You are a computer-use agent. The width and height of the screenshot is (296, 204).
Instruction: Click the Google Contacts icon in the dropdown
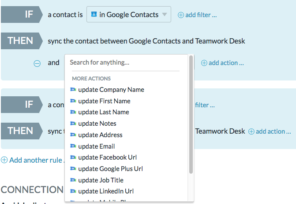(94, 14)
